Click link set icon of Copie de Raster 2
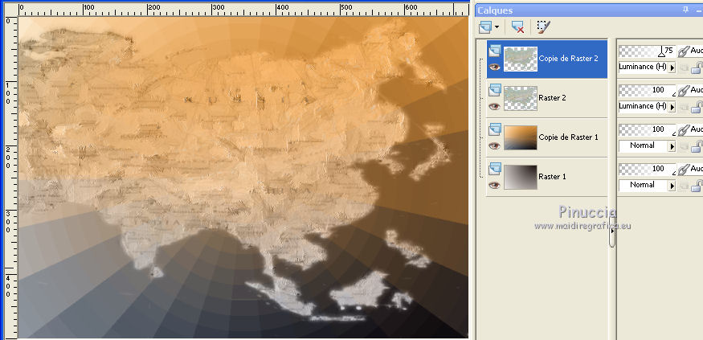 (683, 51)
